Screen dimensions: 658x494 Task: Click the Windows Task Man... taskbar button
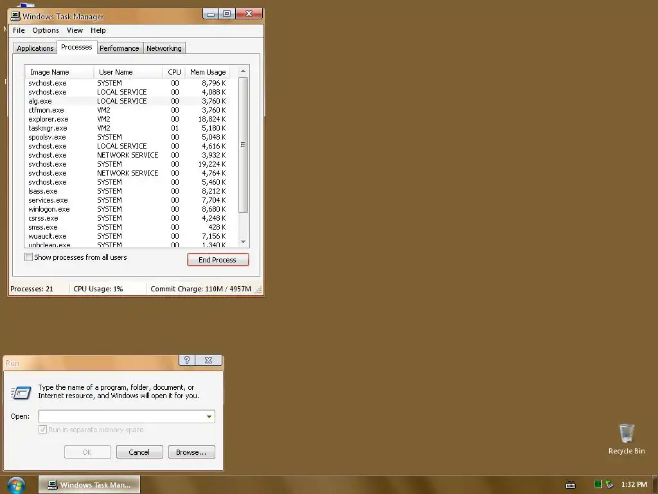(89, 485)
